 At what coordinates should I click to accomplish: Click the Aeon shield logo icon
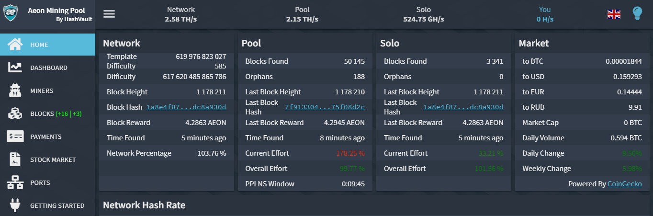(x=11, y=13)
